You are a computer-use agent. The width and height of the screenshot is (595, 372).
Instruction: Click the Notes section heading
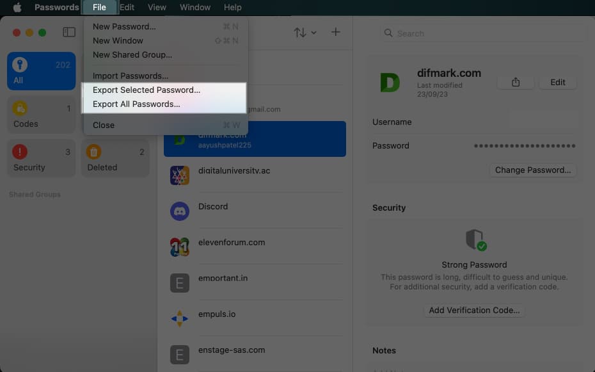coord(384,350)
